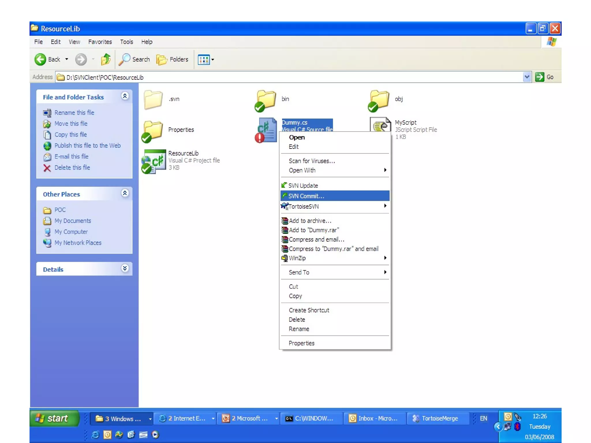Click the address bar path field
The height and width of the screenshot is (443, 591).
coord(289,77)
